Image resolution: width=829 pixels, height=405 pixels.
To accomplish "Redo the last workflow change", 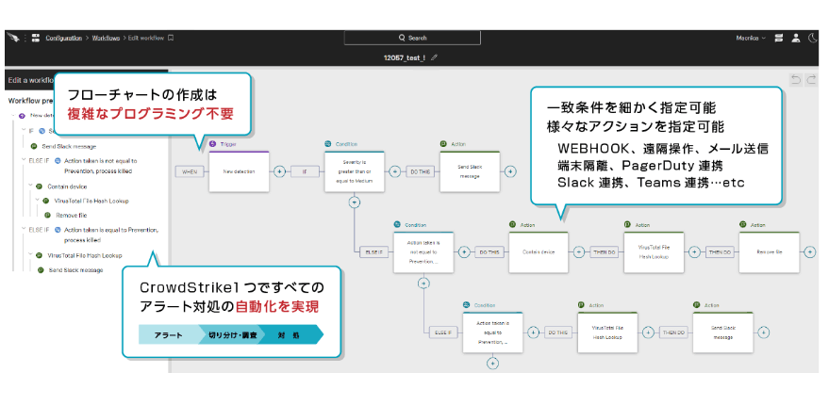I will coord(810,80).
